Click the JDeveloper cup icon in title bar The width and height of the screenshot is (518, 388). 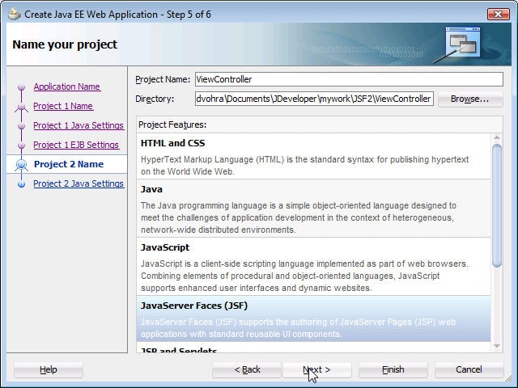click(15, 15)
